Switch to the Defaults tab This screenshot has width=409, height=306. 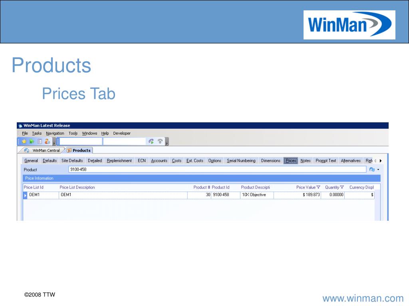tap(50, 161)
